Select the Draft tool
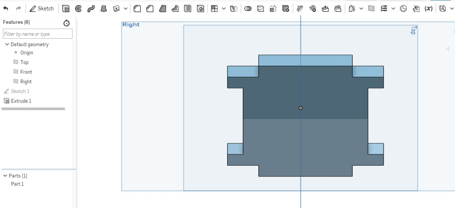The image size is (455, 208). (x=162, y=9)
